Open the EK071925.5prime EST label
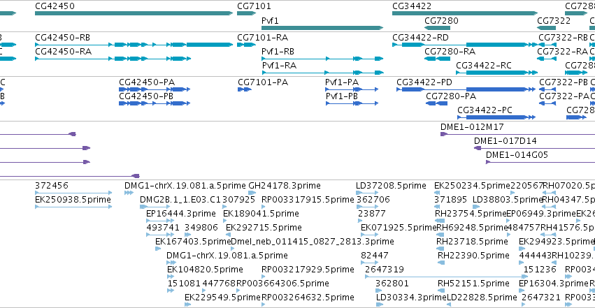 pos(399,227)
